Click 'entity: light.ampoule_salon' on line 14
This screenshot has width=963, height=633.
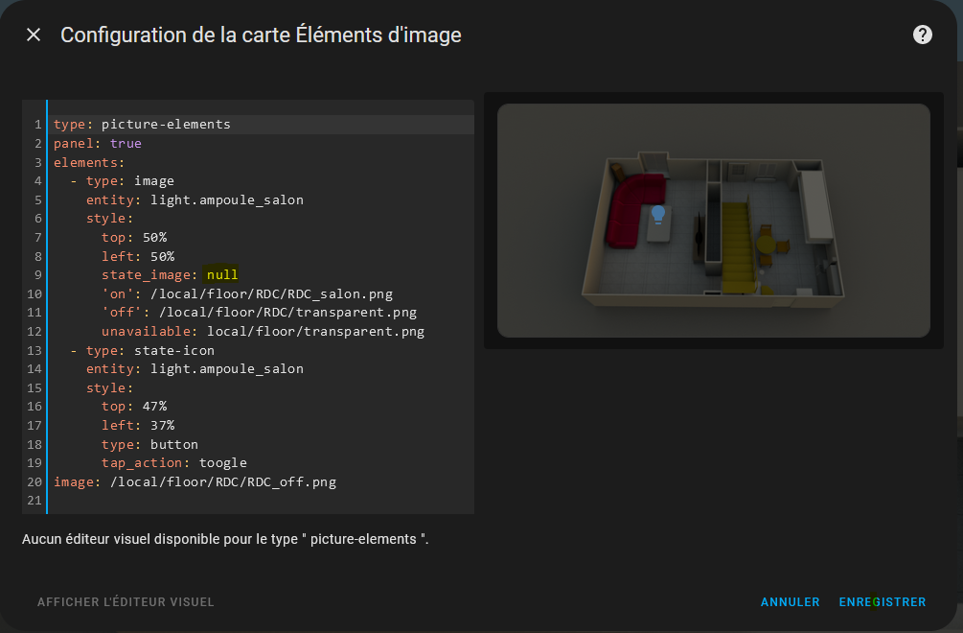[195, 369]
